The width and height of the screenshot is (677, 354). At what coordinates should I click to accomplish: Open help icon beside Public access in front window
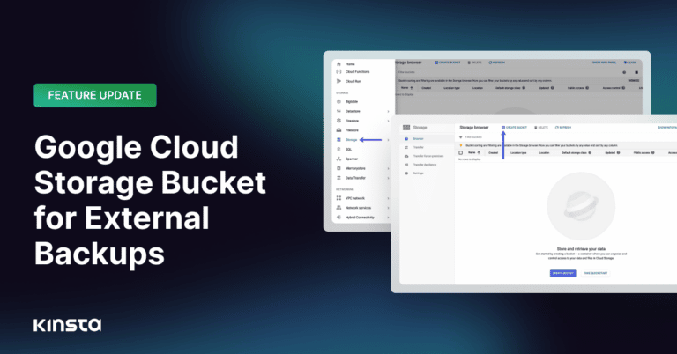pyautogui.click(x=653, y=152)
